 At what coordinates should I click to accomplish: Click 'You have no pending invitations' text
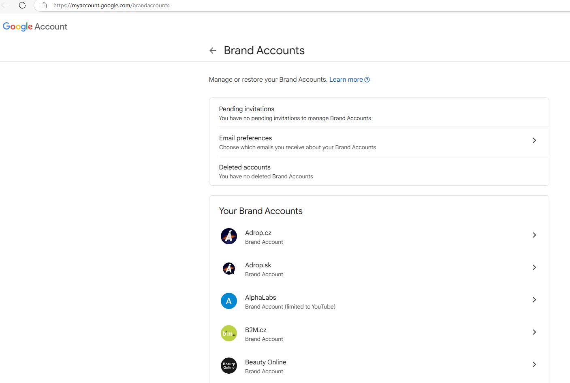[295, 118]
